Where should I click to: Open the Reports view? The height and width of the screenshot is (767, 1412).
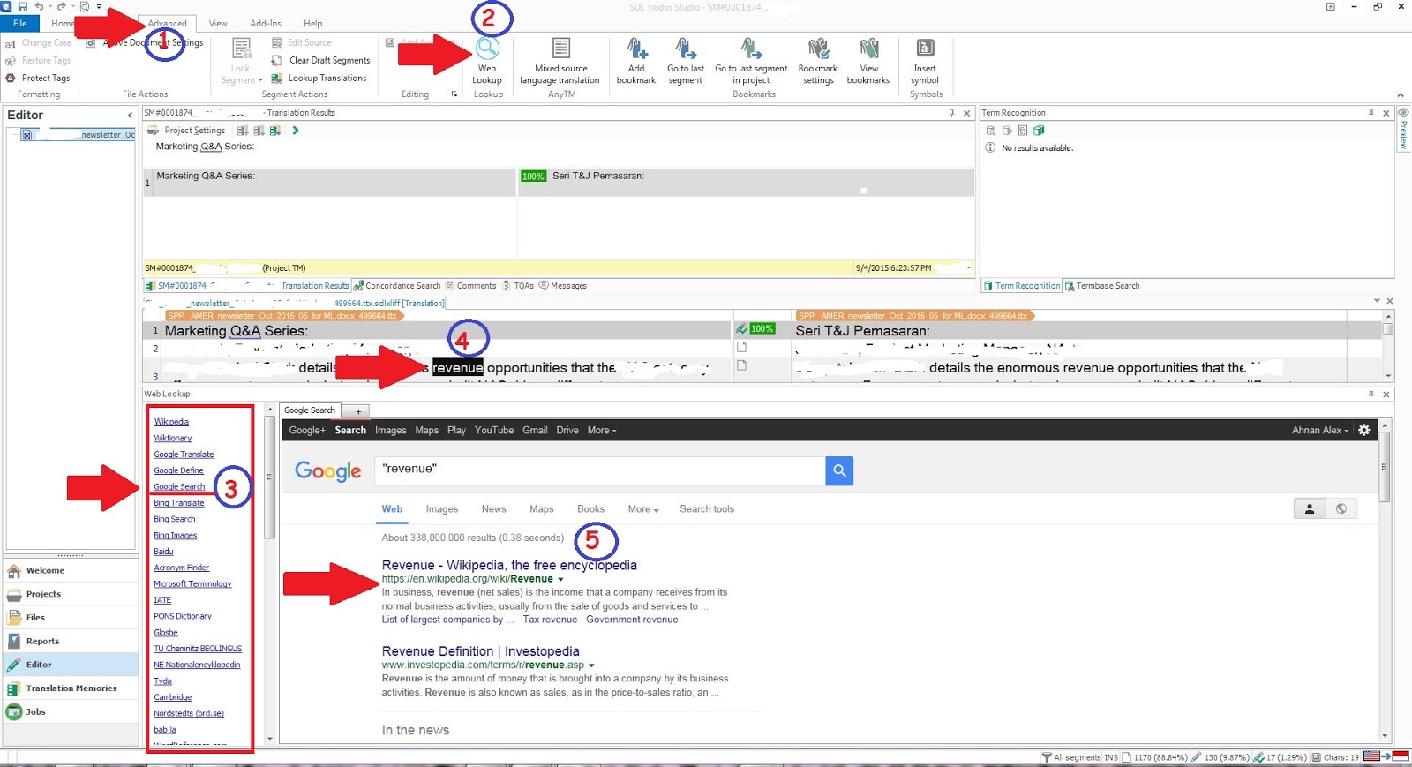(x=71, y=641)
